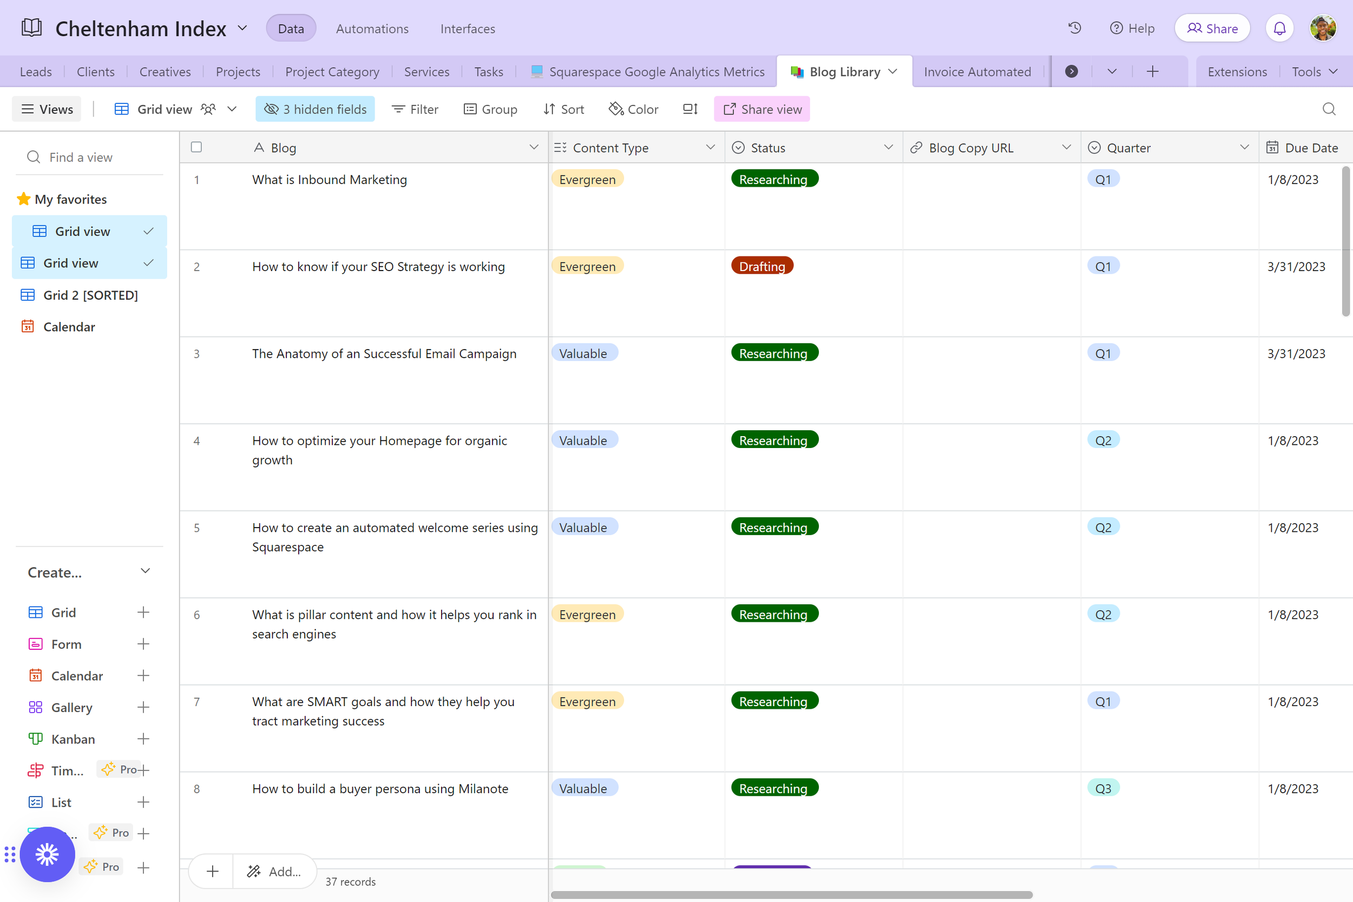Click your profile avatar
This screenshot has height=902, width=1353.
tap(1323, 27)
